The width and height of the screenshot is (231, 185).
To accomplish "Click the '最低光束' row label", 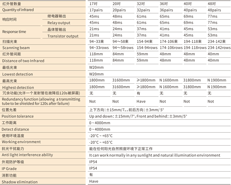I will click(x=10, y=68).
